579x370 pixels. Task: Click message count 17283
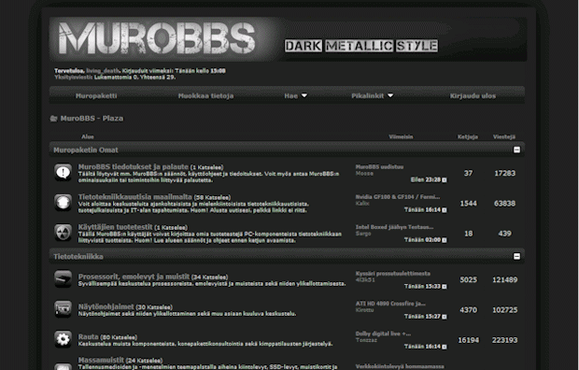504,173
